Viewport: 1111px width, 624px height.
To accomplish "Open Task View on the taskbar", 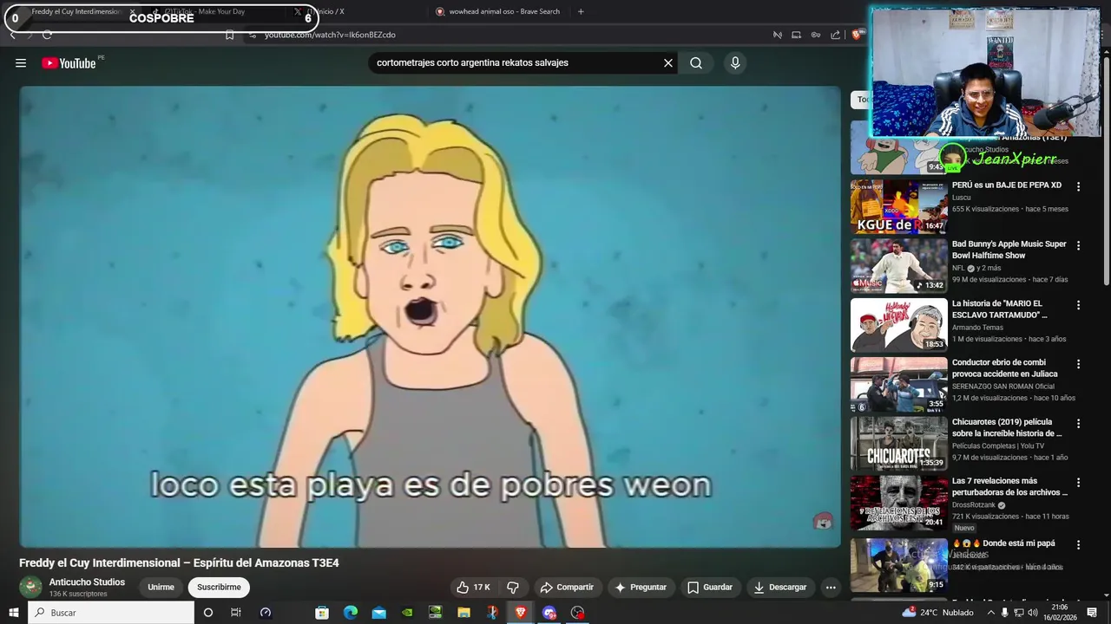I will [x=235, y=613].
